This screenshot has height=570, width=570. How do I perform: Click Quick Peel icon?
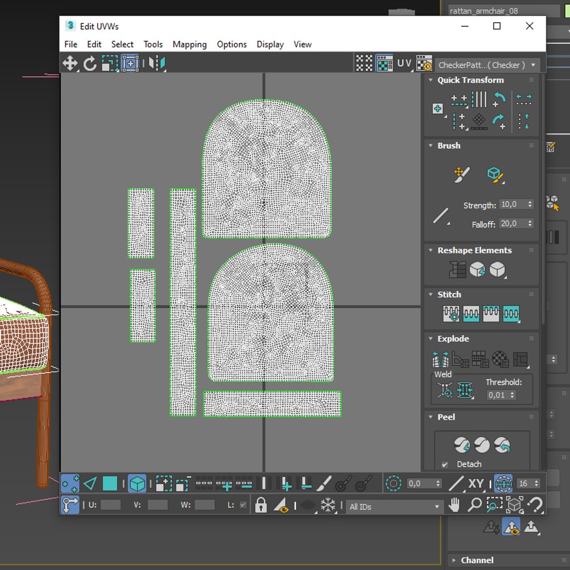[x=462, y=444]
